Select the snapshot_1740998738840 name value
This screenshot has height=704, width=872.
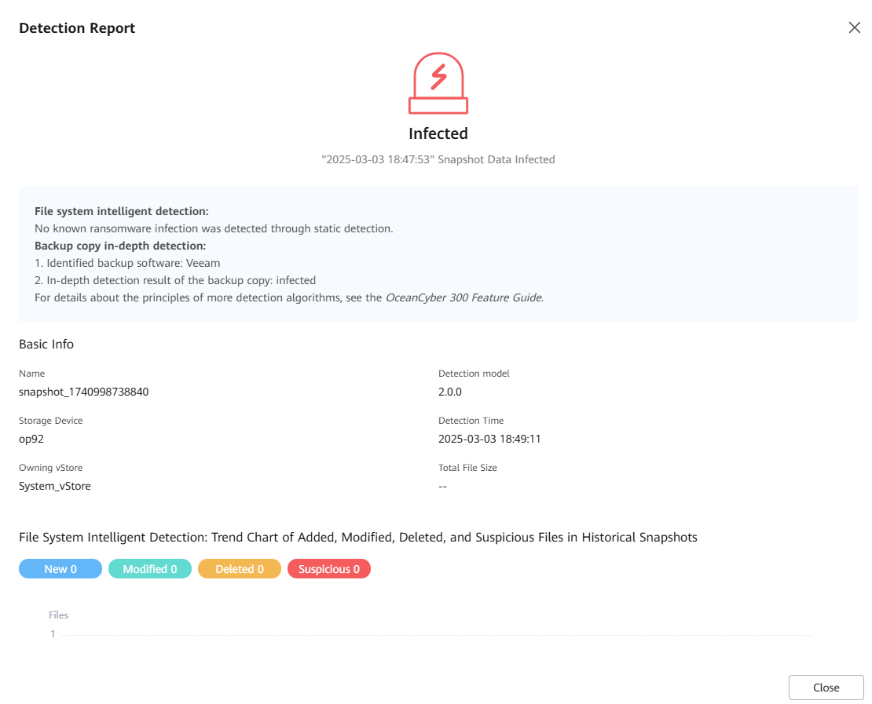pos(83,392)
